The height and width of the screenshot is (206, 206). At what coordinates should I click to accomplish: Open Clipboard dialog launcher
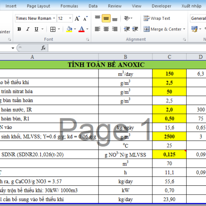[9, 40]
